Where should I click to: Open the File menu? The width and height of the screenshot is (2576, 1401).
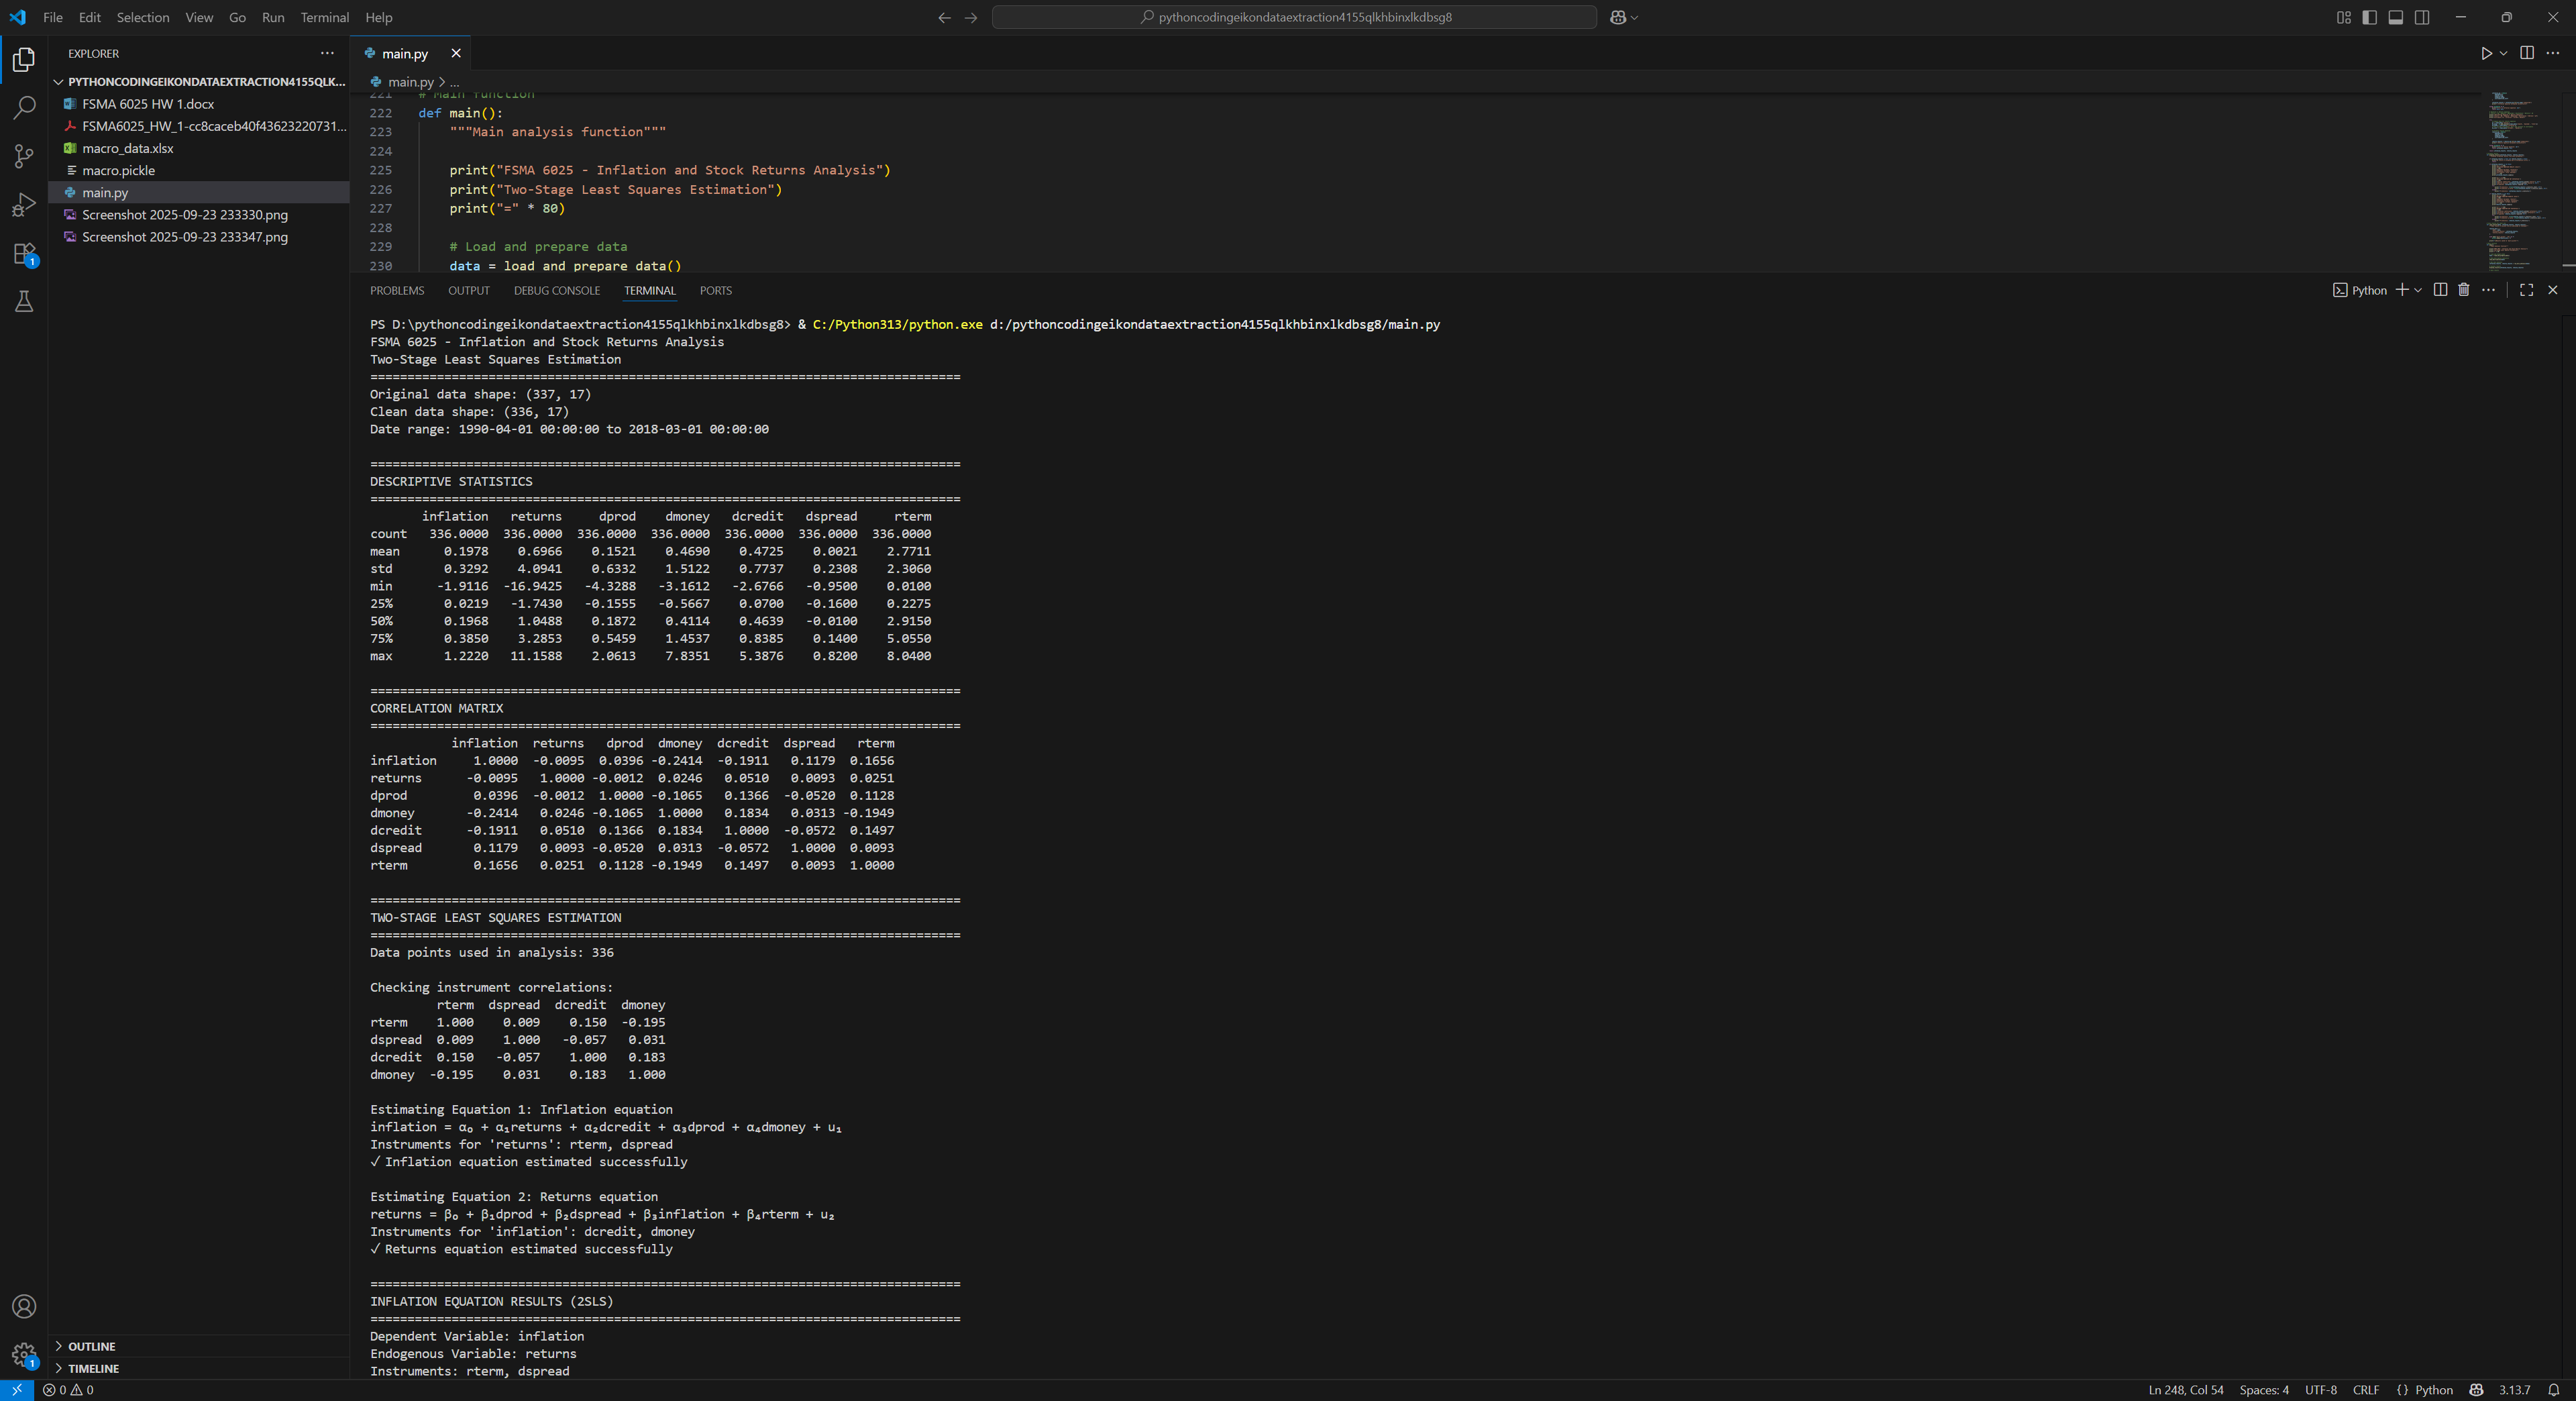pyautogui.click(x=53, y=17)
